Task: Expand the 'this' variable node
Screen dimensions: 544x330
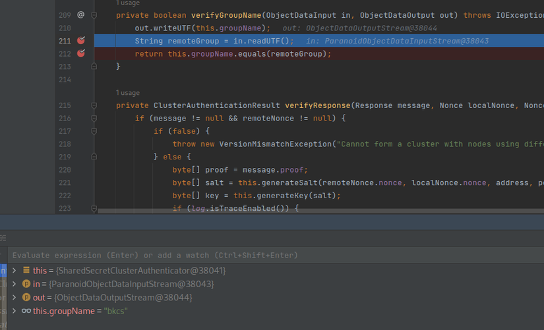Action: point(14,271)
